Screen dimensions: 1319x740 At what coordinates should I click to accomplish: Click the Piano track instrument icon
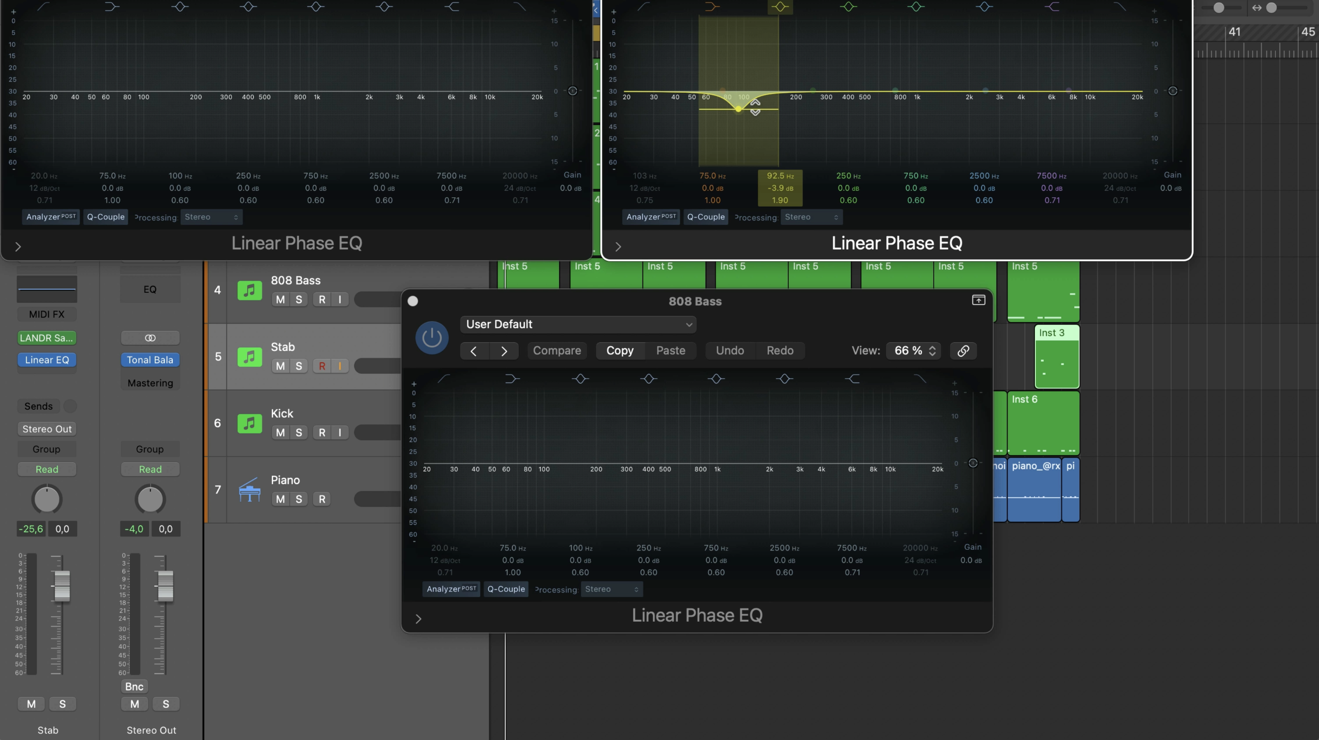pyautogui.click(x=250, y=490)
